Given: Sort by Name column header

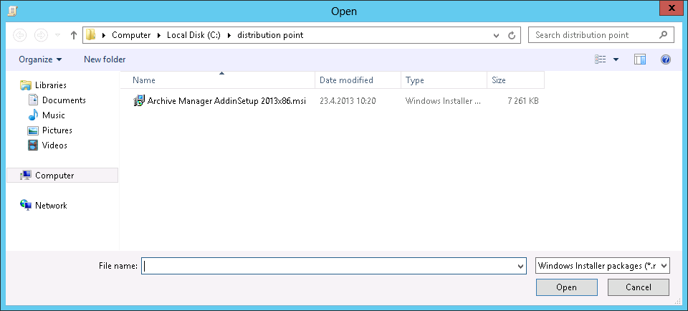Looking at the screenshot, I should [x=217, y=80].
